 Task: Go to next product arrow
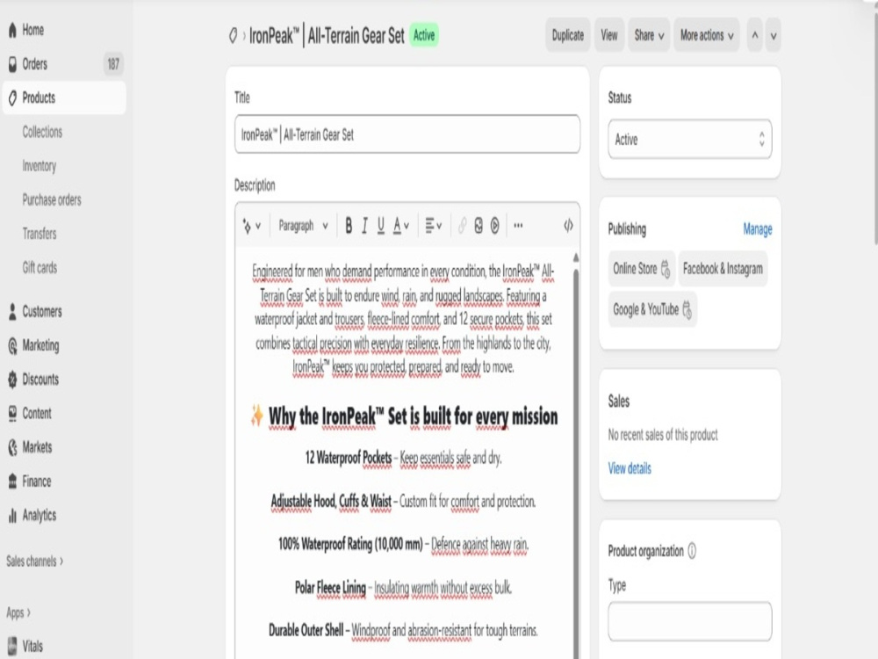[774, 35]
